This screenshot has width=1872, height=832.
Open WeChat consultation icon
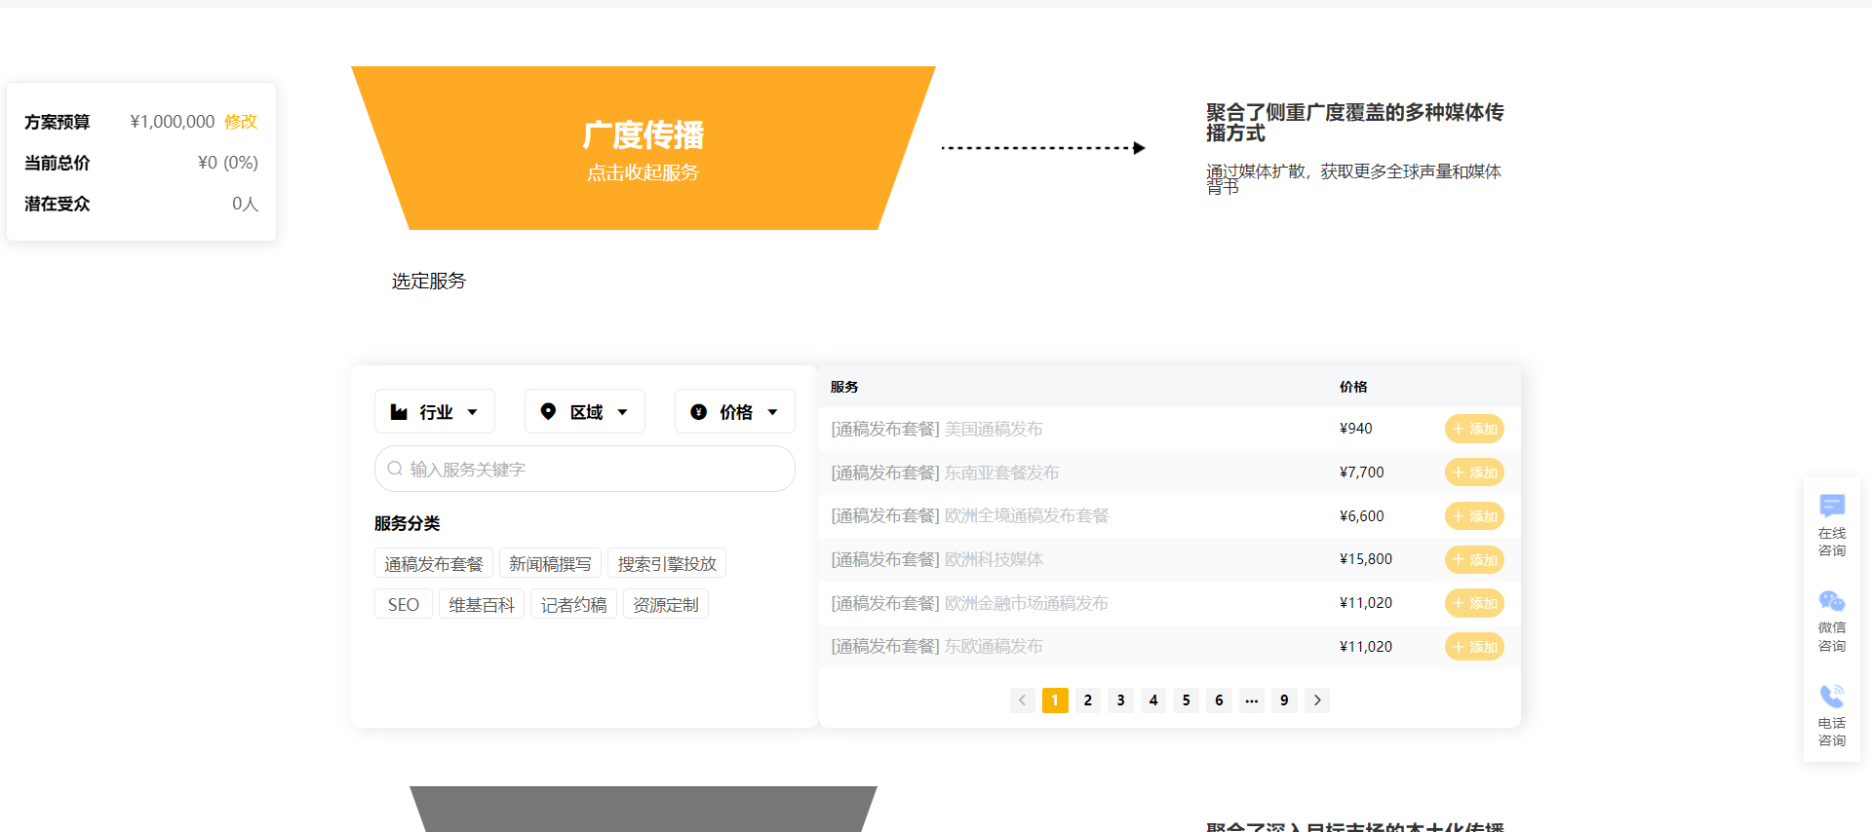point(1832,601)
